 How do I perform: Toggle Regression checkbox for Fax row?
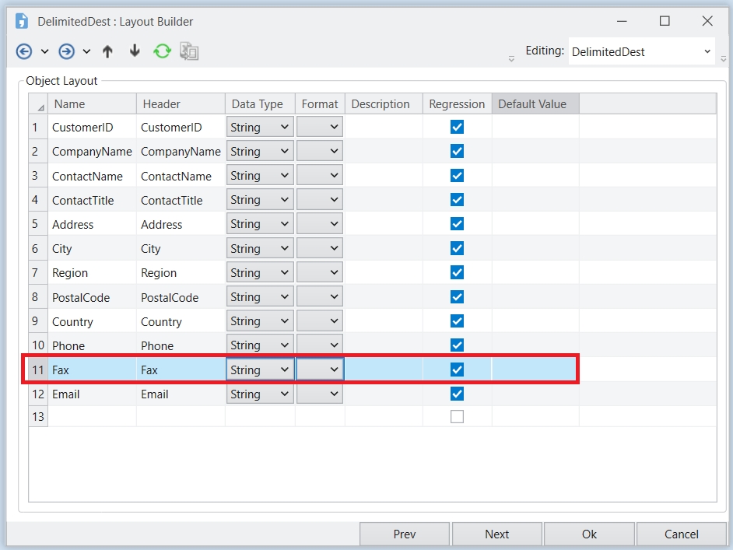(457, 370)
